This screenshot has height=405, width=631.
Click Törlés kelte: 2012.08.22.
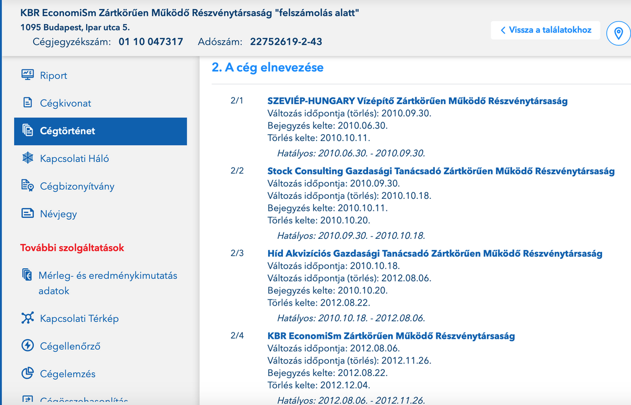pos(319,302)
